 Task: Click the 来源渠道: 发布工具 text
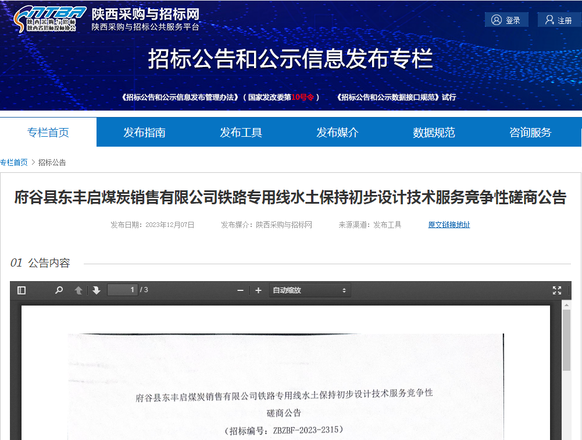[370, 225]
